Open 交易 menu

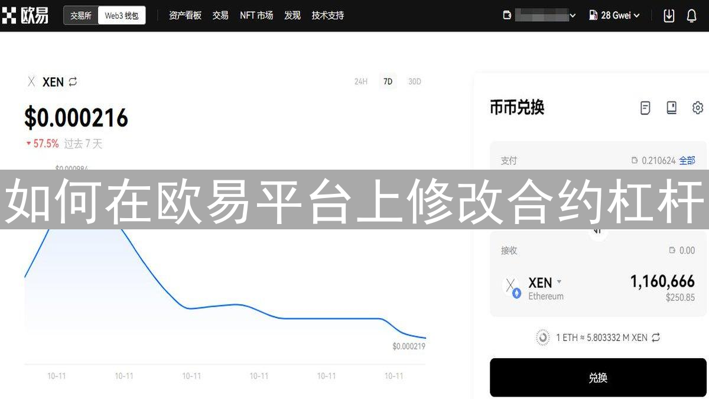[x=220, y=15]
